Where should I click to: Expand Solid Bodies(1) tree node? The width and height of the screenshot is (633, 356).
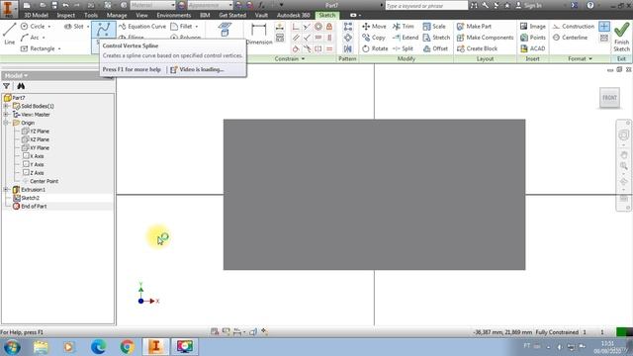[6, 106]
